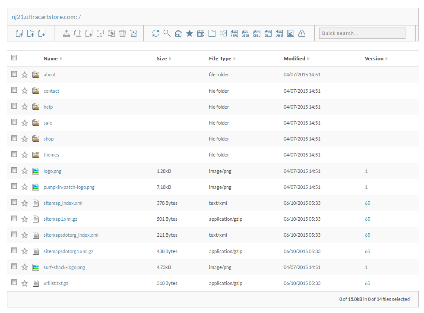Click the 7.18kB size of pumpkin-patch-logo.png
Viewport: 424px width, 313px height.
164,187
